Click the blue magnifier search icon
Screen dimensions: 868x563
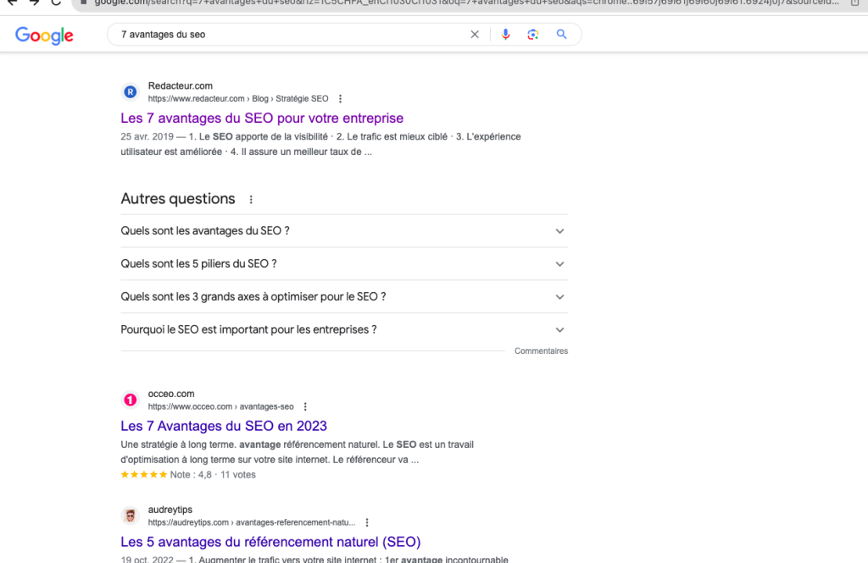click(561, 35)
